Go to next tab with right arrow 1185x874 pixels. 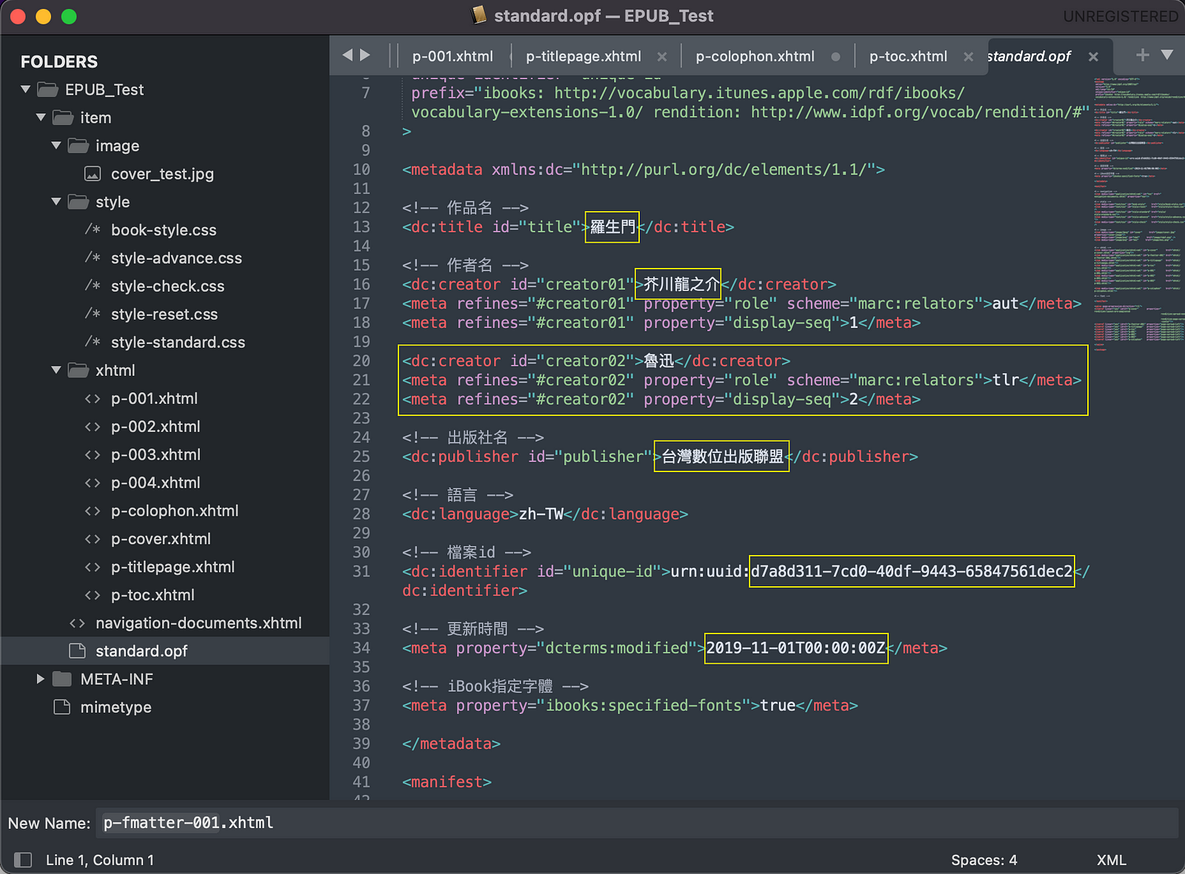click(365, 55)
